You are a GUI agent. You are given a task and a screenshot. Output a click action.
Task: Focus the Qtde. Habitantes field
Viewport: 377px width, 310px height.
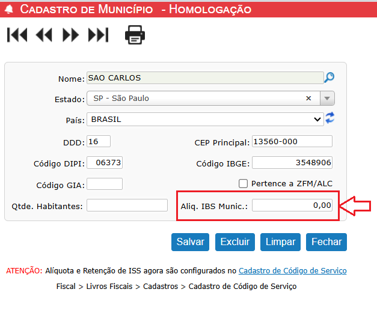pyautogui.click(x=127, y=205)
